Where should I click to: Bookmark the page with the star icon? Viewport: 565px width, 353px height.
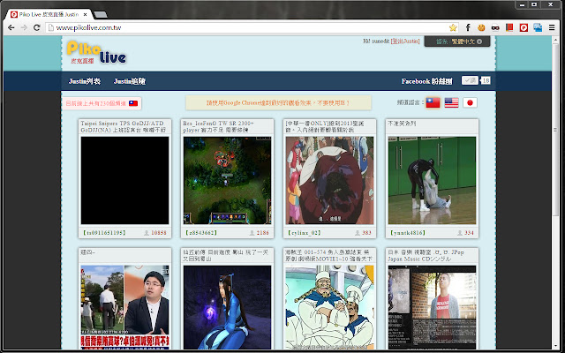[453, 27]
